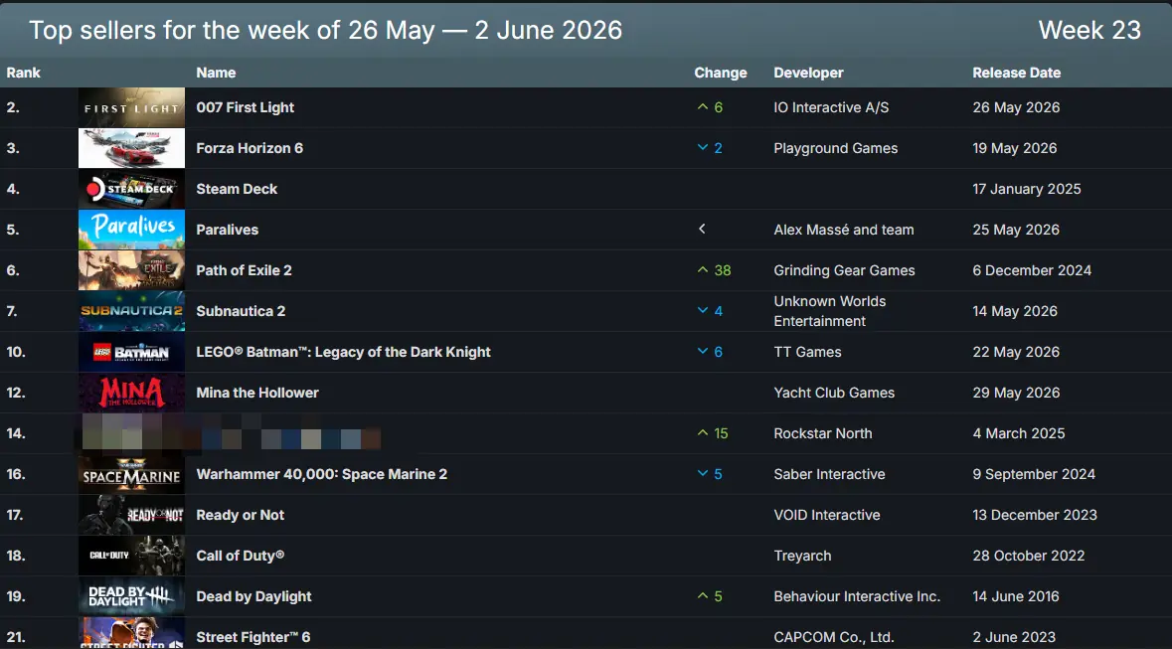Open the Subnautica 2 thumbnail
1172x649 pixels.
131,311
